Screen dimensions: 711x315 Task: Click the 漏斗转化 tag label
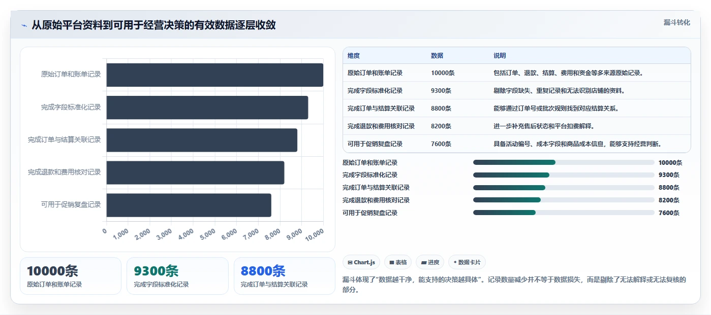(676, 23)
